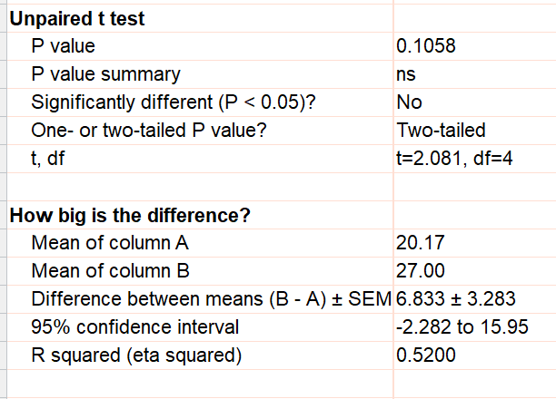Screen dimensions: 556x399
Task: Click the 'No' significance result cell
Action: 409,102
